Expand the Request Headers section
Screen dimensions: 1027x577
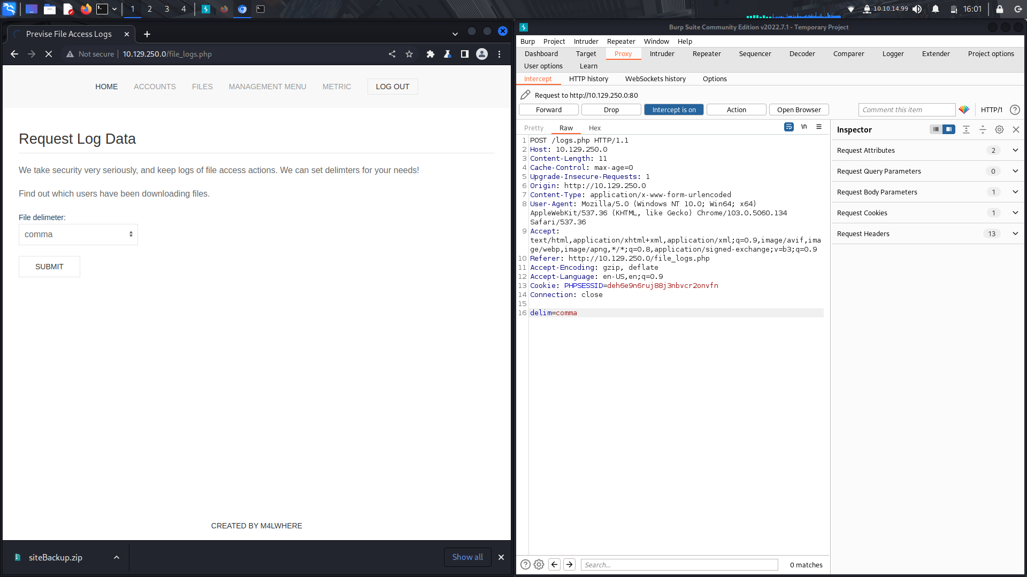pos(1015,233)
